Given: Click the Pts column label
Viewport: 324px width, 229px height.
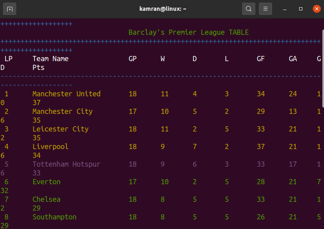Looking at the screenshot, I should click(38, 68).
